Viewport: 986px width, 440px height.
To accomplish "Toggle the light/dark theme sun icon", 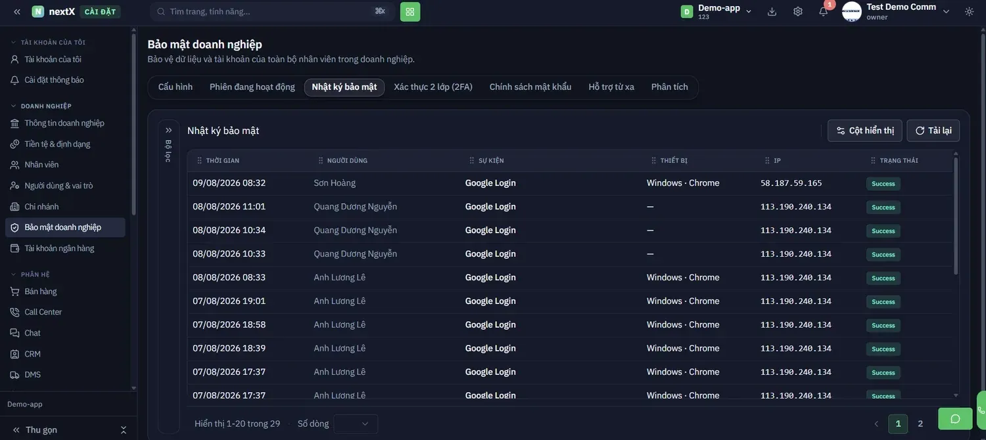I will pos(970,12).
